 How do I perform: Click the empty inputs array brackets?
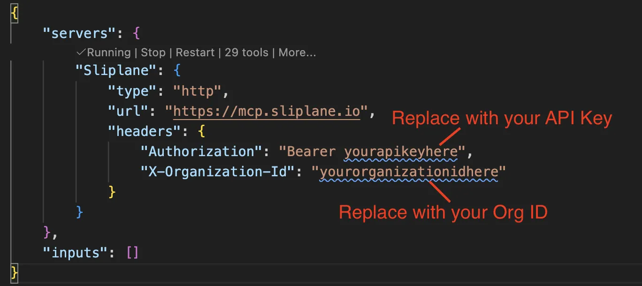coord(133,252)
